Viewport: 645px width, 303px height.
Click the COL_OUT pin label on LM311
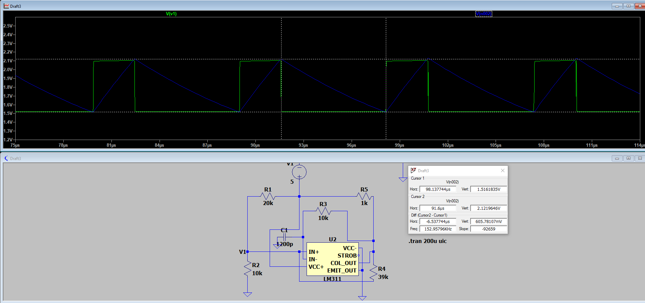coord(344,263)
